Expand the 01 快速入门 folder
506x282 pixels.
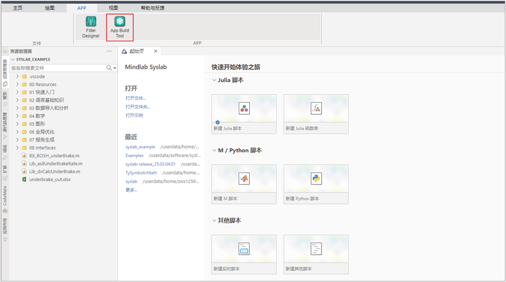click(17, 92)
